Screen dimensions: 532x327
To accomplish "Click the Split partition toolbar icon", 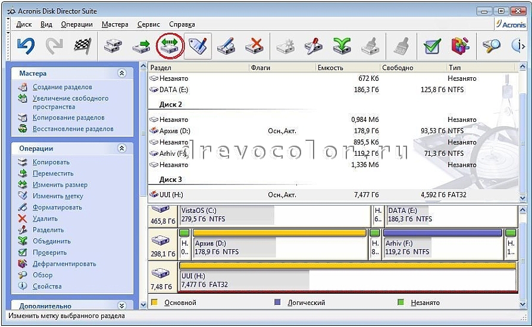I will tap(313, 46).
